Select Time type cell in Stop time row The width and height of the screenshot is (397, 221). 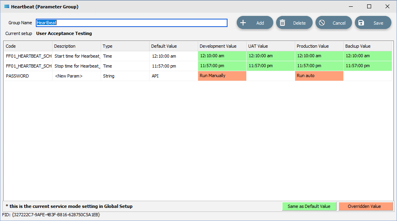pos(125,66)
